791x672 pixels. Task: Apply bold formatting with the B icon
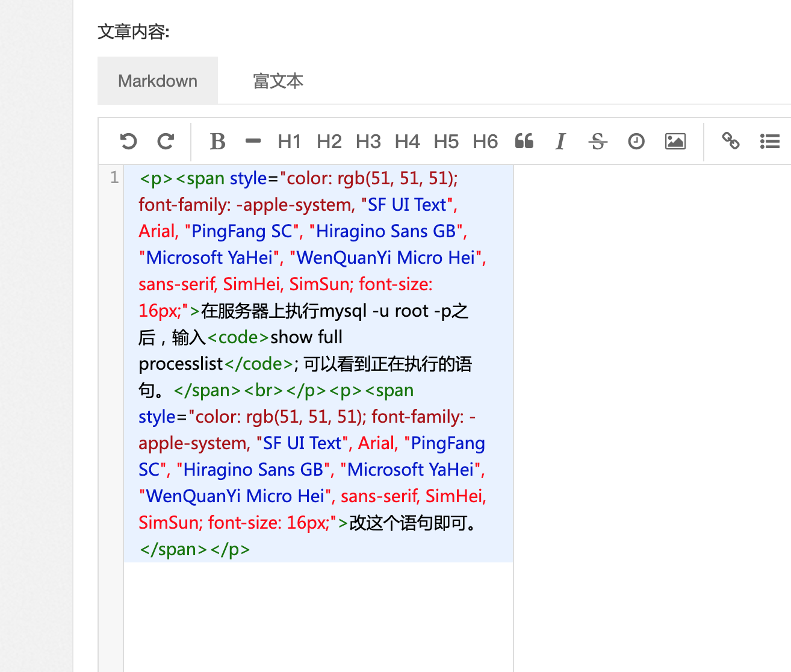[217, 142]
